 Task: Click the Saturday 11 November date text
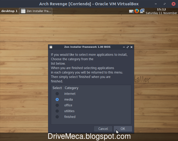point(161,13)
